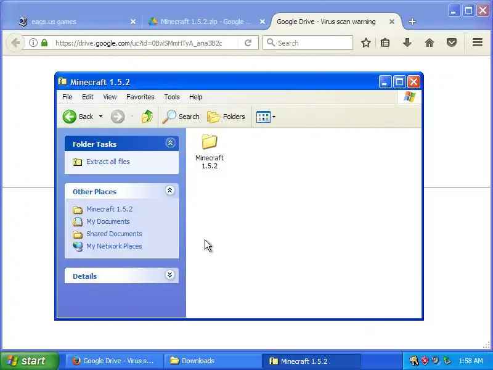This screenshot has height=370, width=493.
Task: Click the site information icon
Action: point(33,43)
